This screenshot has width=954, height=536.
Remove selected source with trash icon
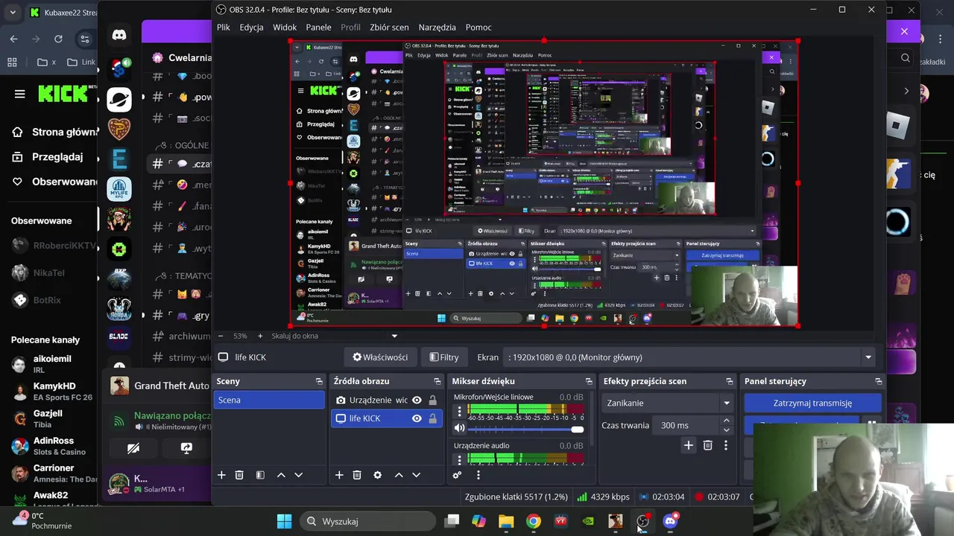[357, 475]
